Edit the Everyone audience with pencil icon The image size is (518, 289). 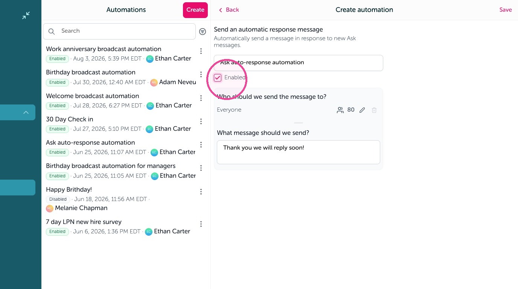[362, 110]
